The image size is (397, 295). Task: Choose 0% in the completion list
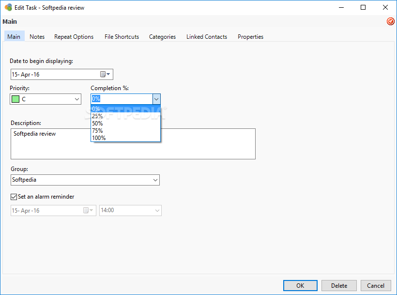(x=125, y=109)
